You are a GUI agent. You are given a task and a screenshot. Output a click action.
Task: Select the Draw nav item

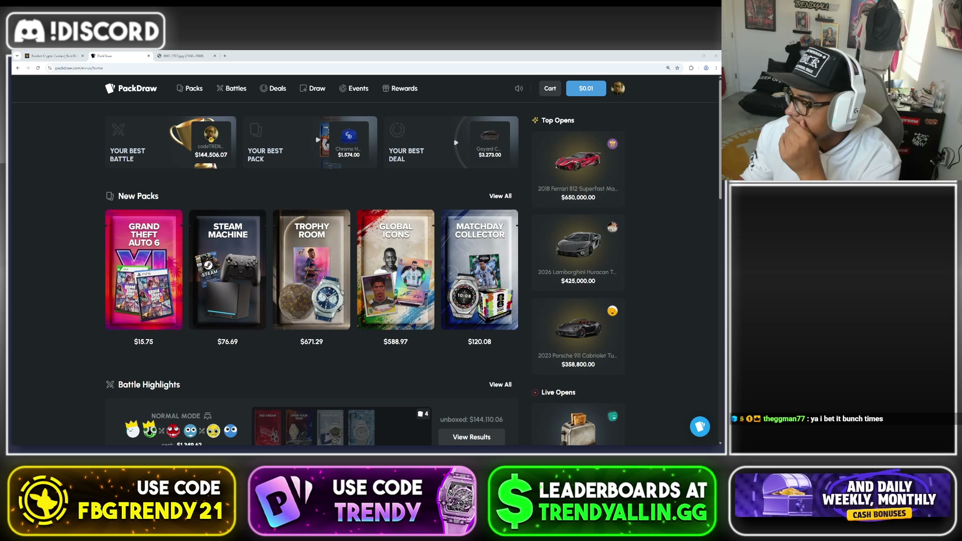pyautogui.click(x=313, y=88)
